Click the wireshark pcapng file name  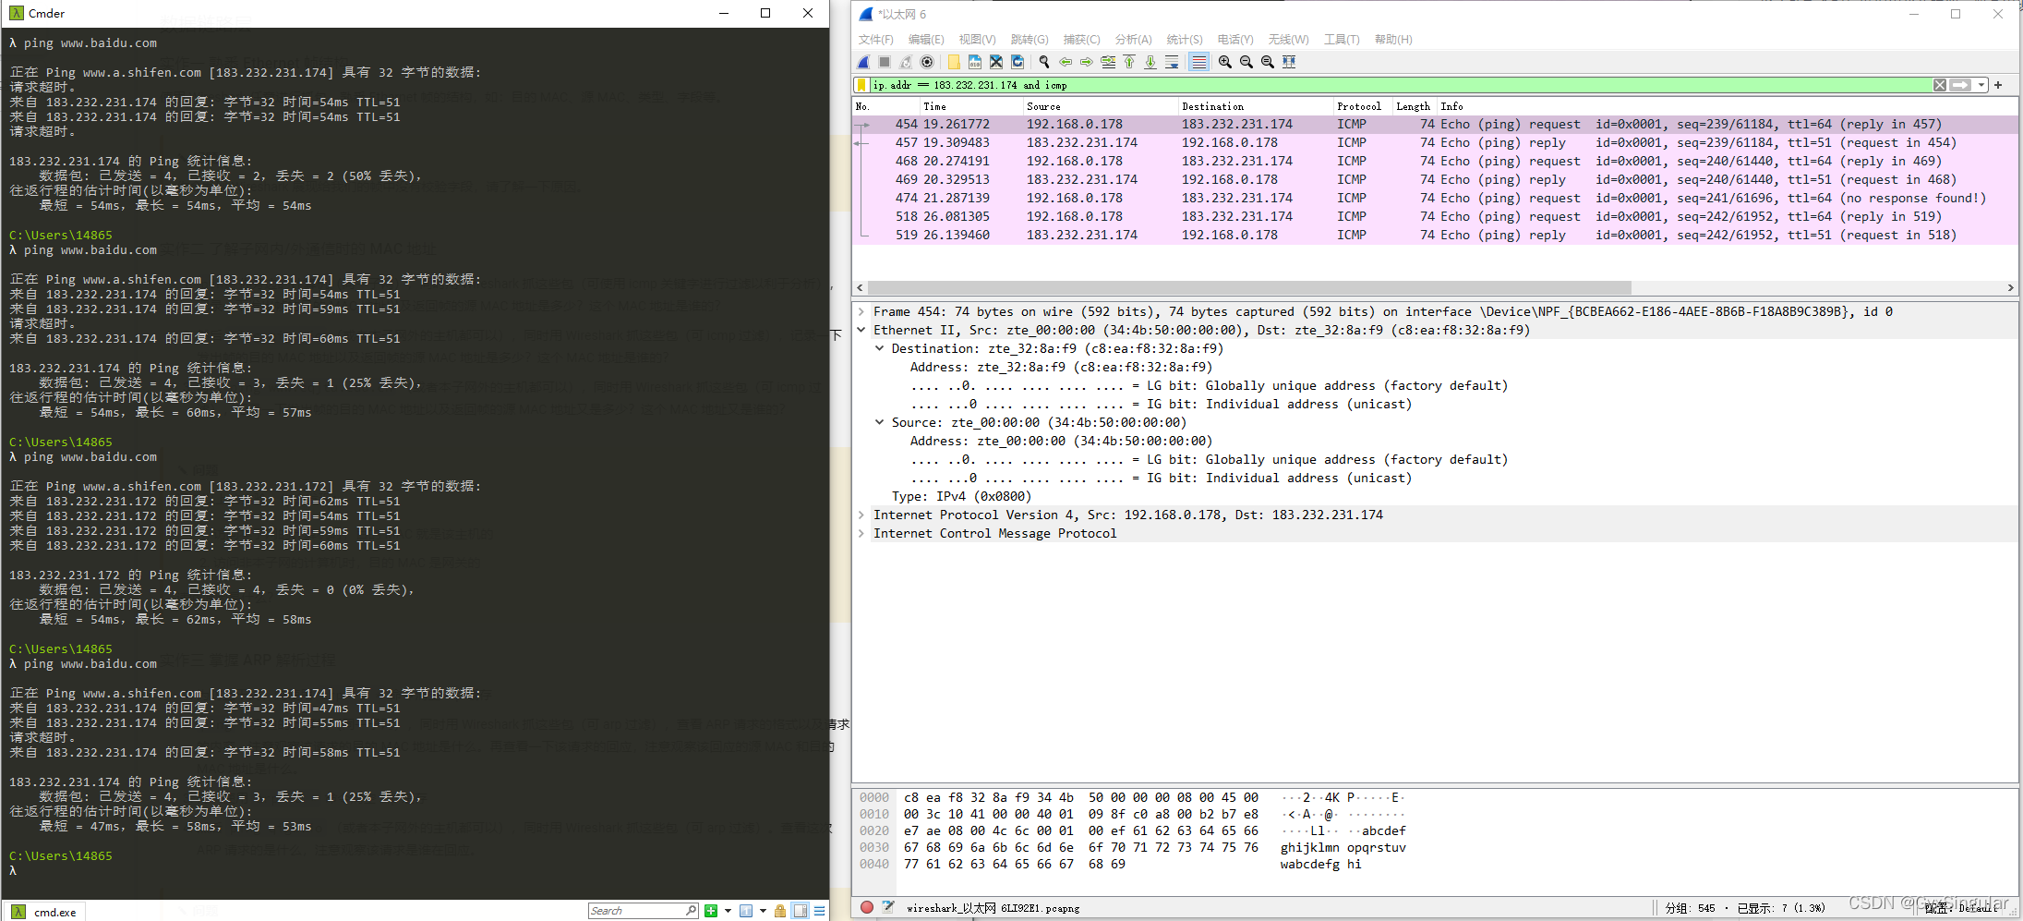[x=993, y=908]
